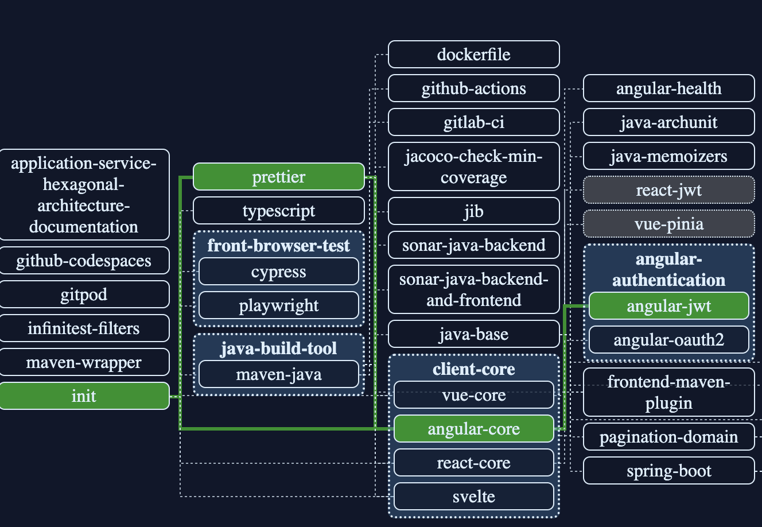The width and height of the screenshot is (762, 527).
Task: Click the green prettier module
Action: pyautogui.click(x=279, y=177)
